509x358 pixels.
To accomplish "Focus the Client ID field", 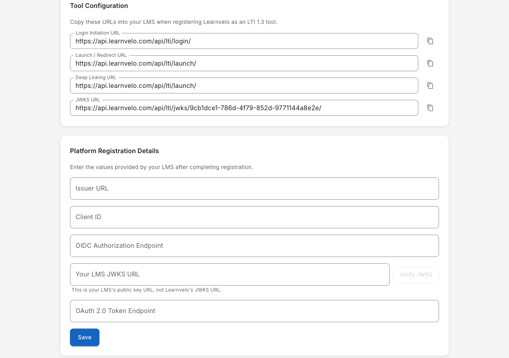I will [x=254, y=217].
